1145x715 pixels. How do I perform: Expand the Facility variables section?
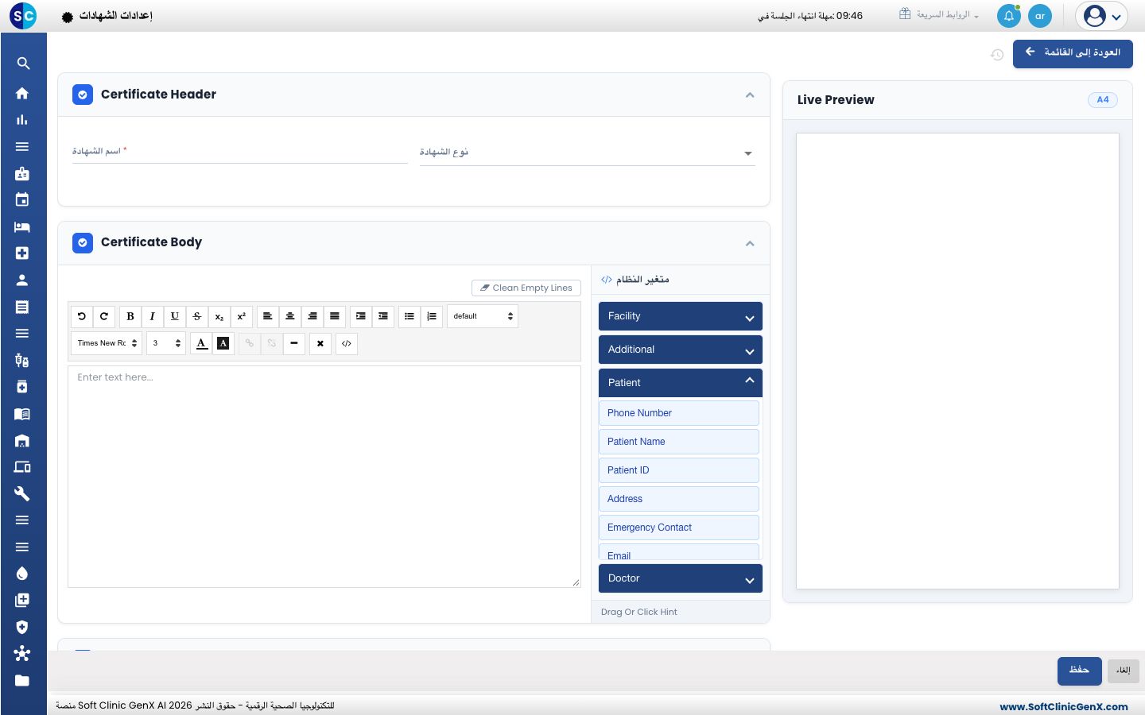tap(681, 316)
